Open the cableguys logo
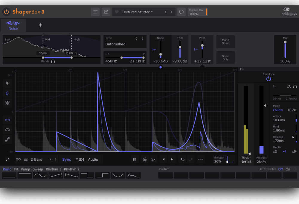 coord(289,11)
